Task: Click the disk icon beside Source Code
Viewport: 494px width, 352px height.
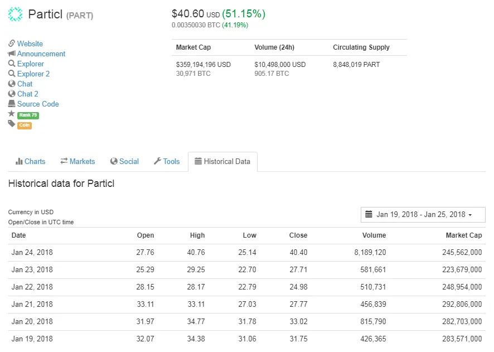Action: pos(12,103)
